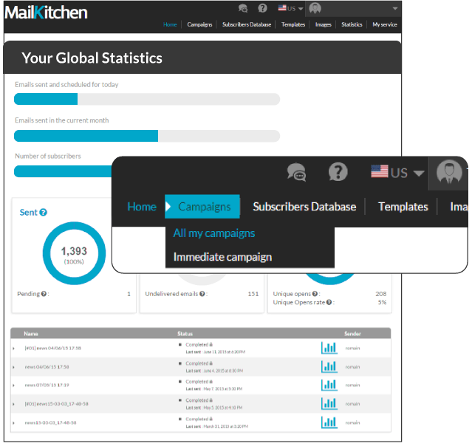Screen dimensions: 472x446
Task: Click the large chat bubbles icon in the magnified callout
Action: [297, 172]
